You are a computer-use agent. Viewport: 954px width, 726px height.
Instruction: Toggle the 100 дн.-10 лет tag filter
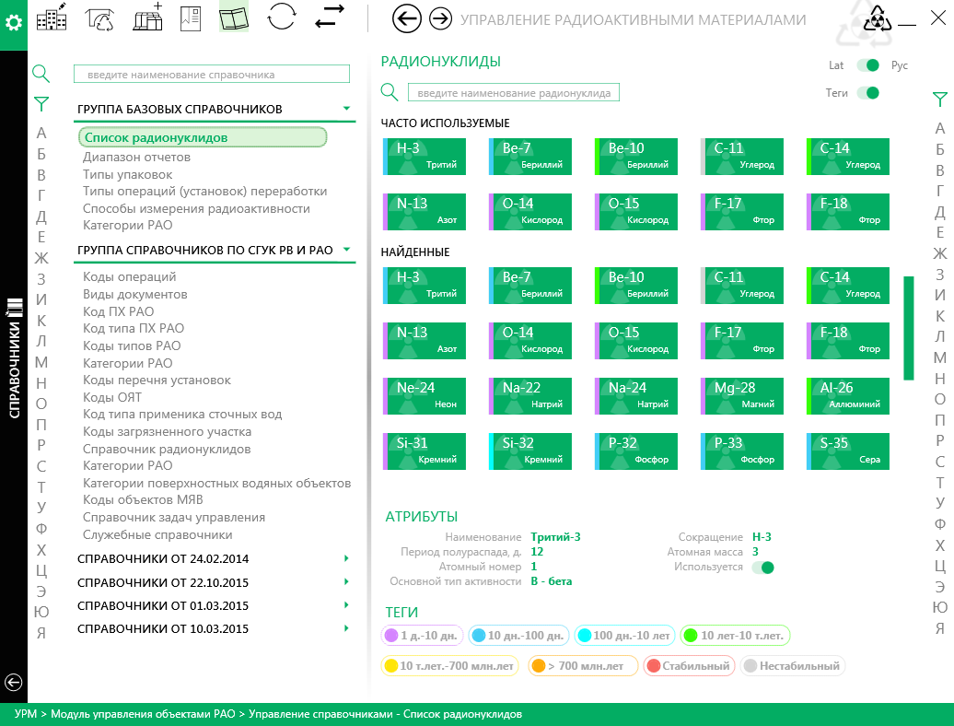tap(625, 636)
